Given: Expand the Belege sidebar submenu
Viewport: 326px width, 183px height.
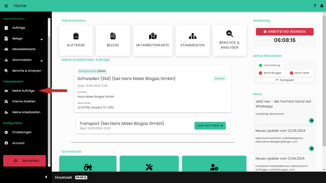Looking at the screenshot, I should point(42,39).
